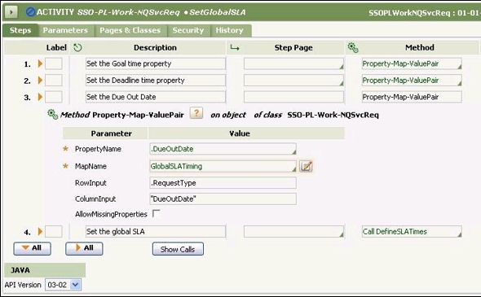Open help with the question mark icon
The image size is (481, 297).
(196, 113)
